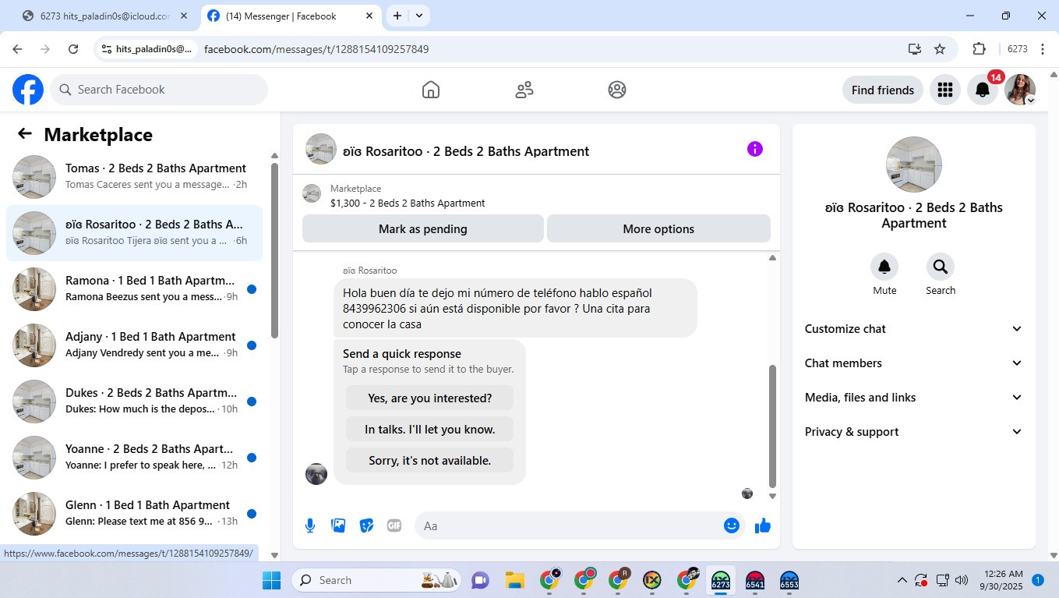Image resolution: width=1059 pixels, height=598 pixels.
Task: Click the conversation list scrollbar
Action: 274,249
